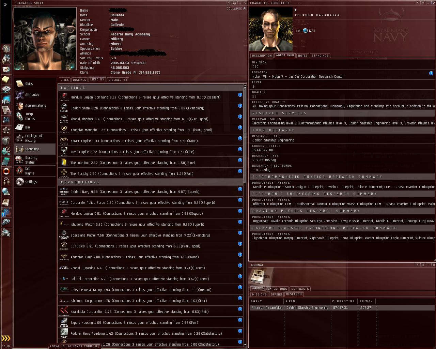
Task: Open the agent name arrow menu
Action: pyautogui.click(x=296, y=10)
